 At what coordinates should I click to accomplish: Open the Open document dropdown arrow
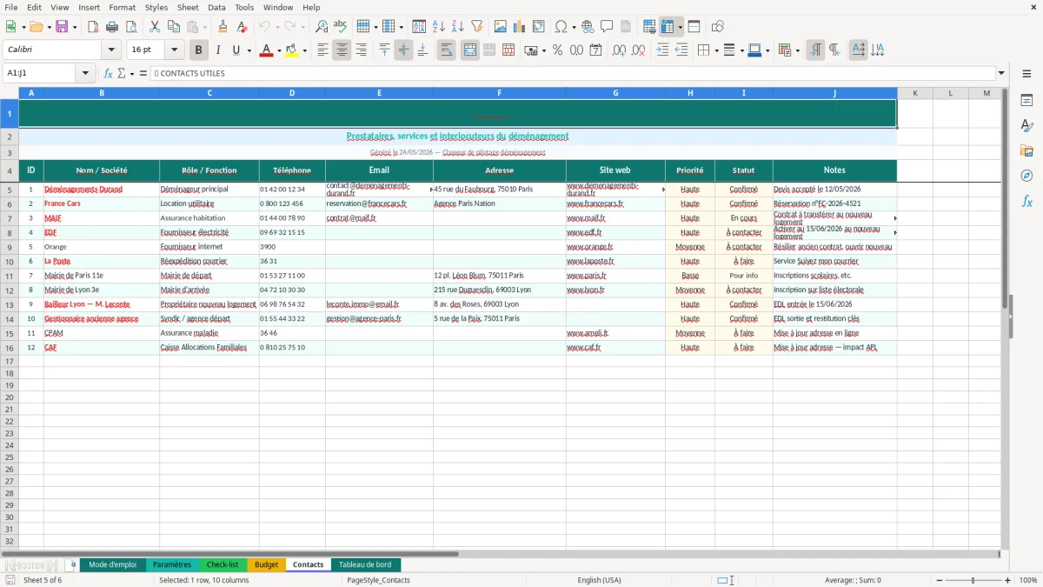click(x=50, y=27)
